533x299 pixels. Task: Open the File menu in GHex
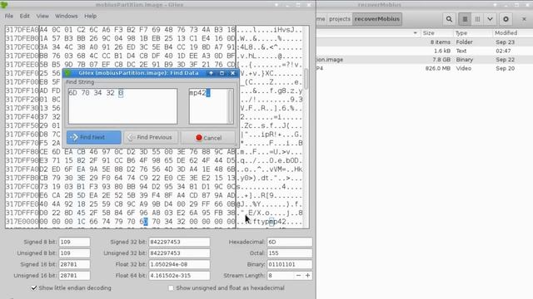[9, 16]
